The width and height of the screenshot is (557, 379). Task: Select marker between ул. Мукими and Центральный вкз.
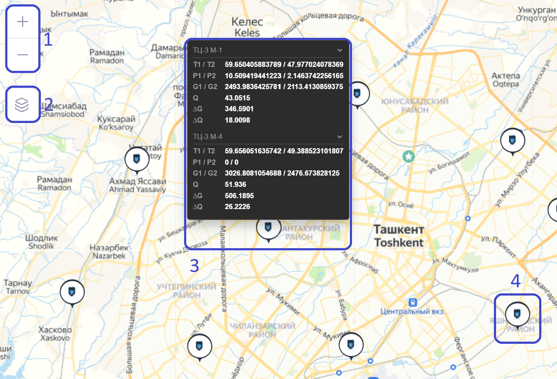(x=351, y=345)
